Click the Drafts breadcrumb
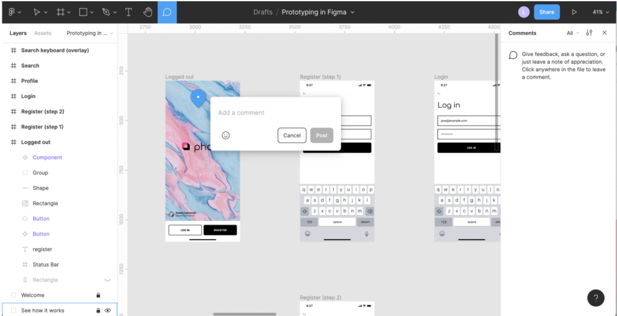617x316 pixels. (263, 12)
